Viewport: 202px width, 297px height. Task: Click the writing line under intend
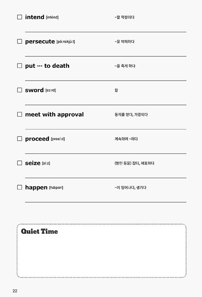click(x=106, y=32)
